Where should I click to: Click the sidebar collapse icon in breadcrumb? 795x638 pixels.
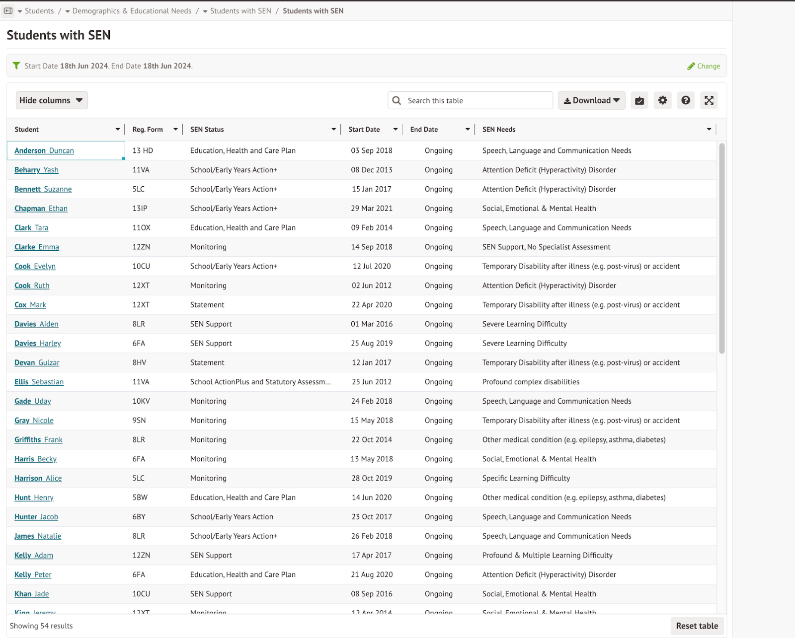(x=8, y=10)
